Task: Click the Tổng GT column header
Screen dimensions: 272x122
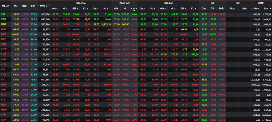Action: [44, 6]
